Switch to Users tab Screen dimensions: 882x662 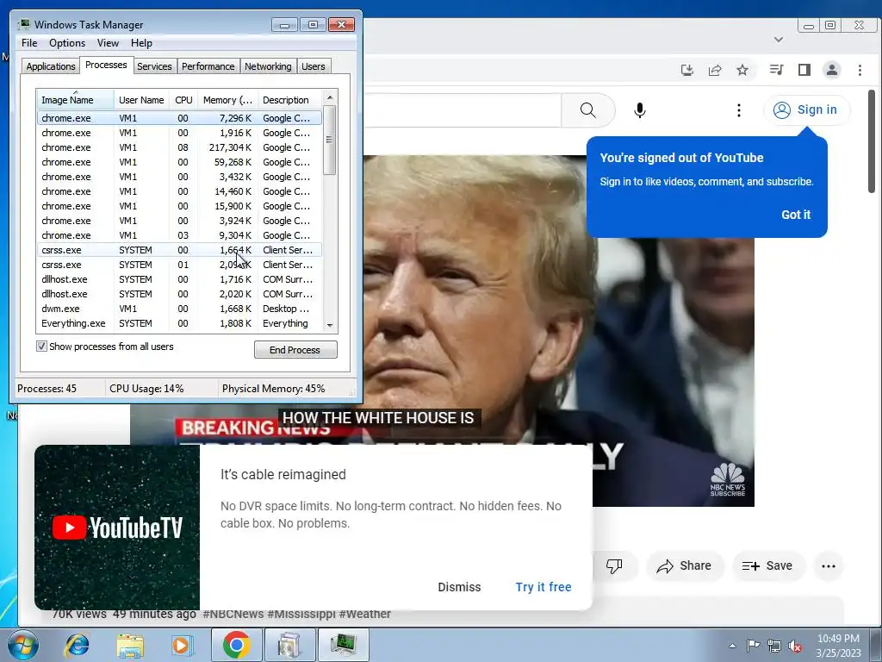(314, 66)
